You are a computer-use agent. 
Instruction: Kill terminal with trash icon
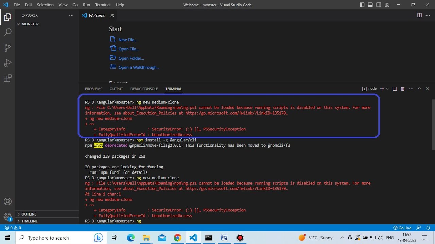tap(403, 89)
